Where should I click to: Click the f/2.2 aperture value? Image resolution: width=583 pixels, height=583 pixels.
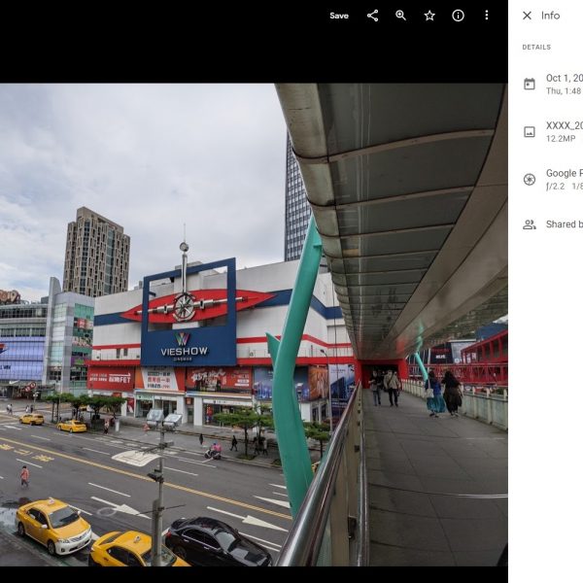point(555,187)
